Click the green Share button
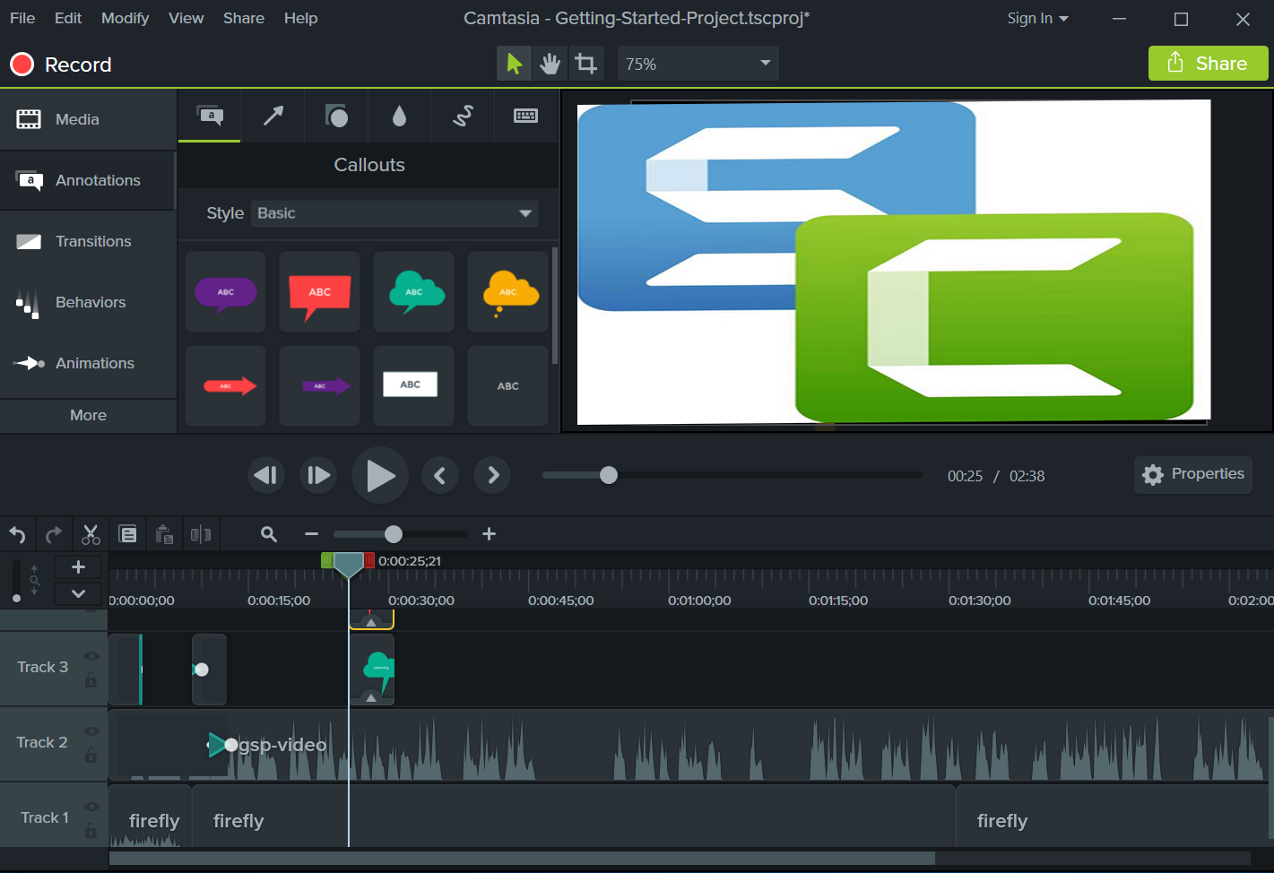Image resolution: width=1274 pixels, height=873 pixels. pos(1208,64)
